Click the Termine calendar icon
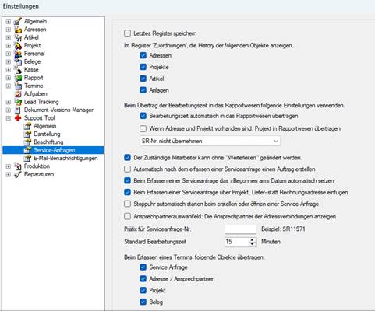 pyautogui.click(x=18, y=86)
